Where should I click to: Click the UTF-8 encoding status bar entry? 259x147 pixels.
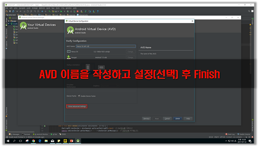coord(223,137)
